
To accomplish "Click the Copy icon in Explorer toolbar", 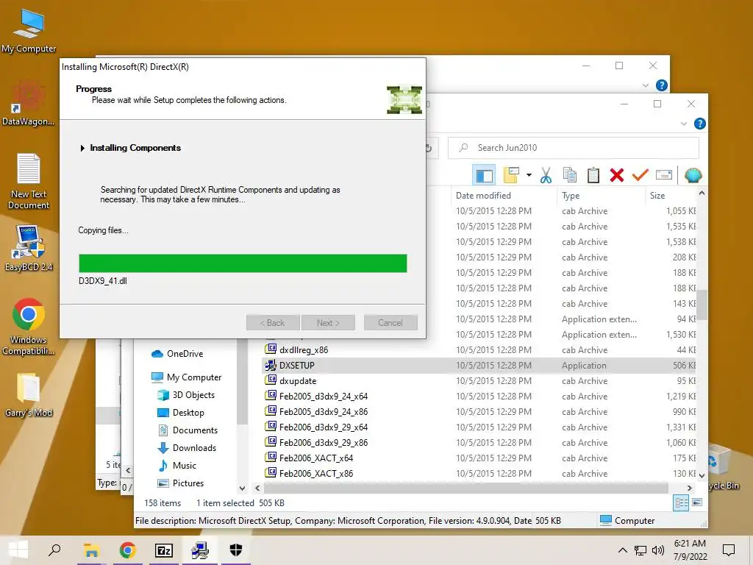I will tap(570, 175).
